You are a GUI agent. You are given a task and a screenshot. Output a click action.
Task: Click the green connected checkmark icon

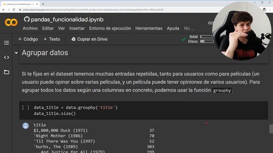pos(184,39)
